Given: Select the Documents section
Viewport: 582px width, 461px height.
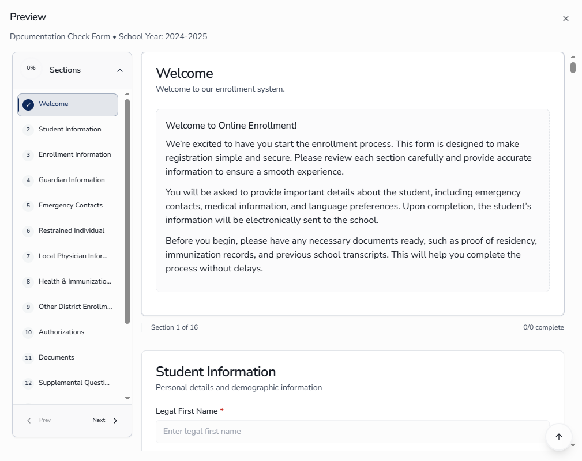Looking at the screenshot, I should [x=68, y=357].
